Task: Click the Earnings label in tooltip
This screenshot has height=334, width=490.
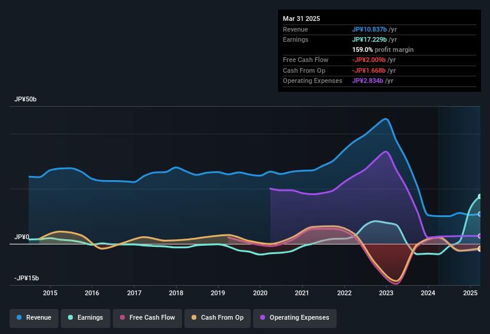Action: [295, 39]
